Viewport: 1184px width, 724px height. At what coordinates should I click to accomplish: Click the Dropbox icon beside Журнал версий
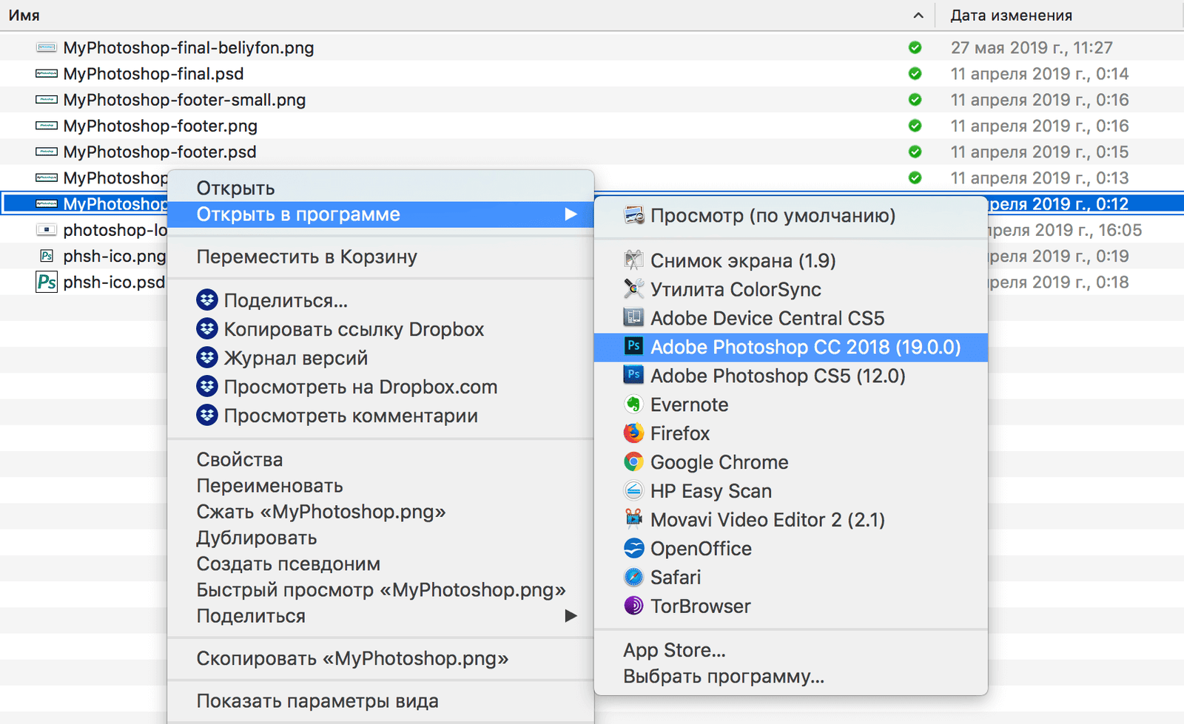pos(207,358)
